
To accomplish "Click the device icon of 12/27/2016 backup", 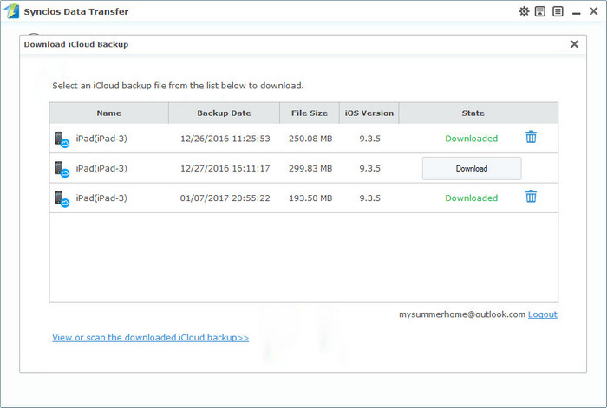I will coord(62,169).
